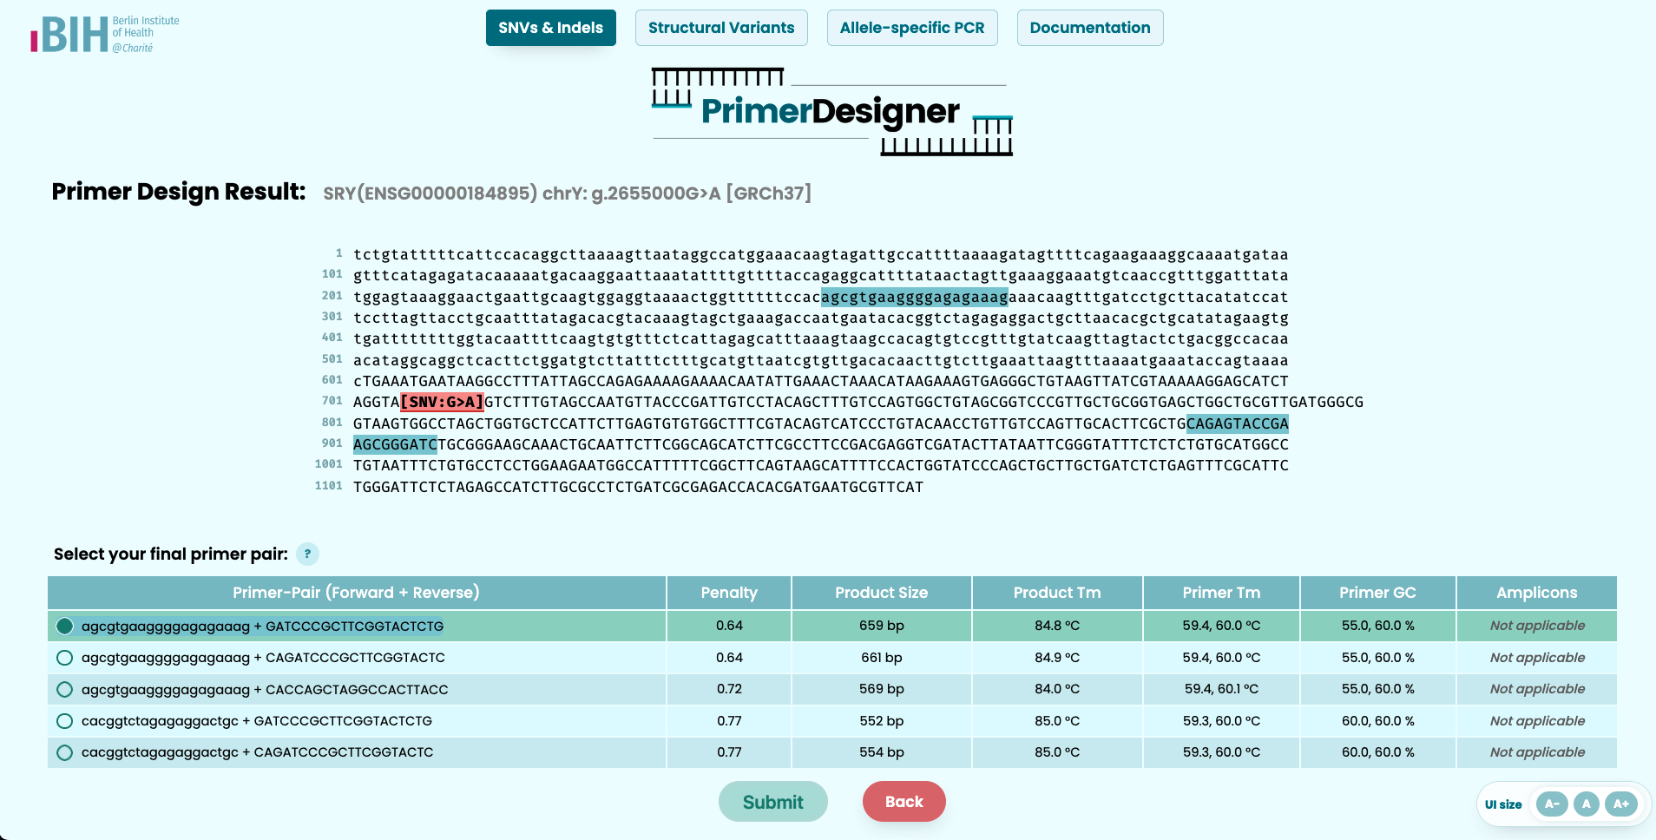Click the Product Size column header
Viewport: 1656px width, 840px height.
[x=881, y=593]
